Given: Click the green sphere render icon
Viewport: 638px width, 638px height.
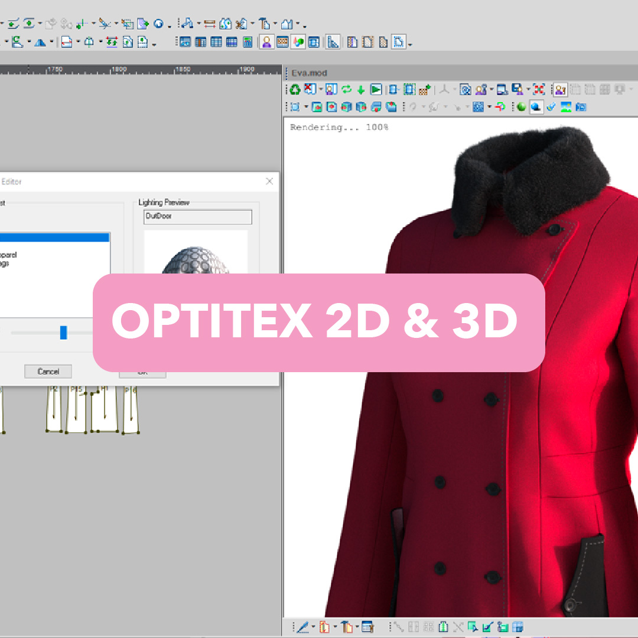Looking at the screenshot, I should point(521,107).
